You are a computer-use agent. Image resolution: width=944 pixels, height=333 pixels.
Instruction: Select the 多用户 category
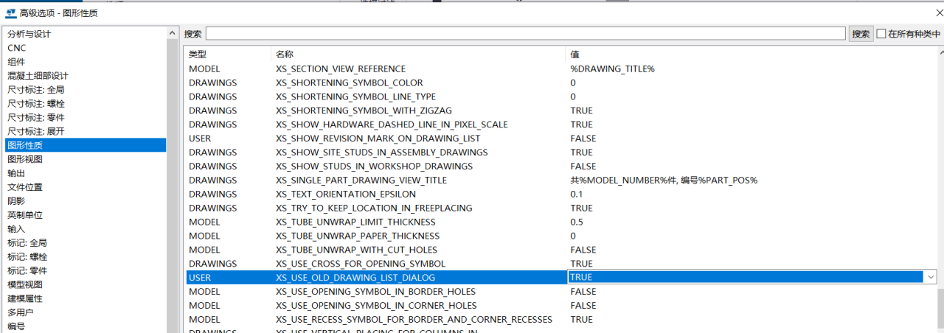tap(21, 312)
